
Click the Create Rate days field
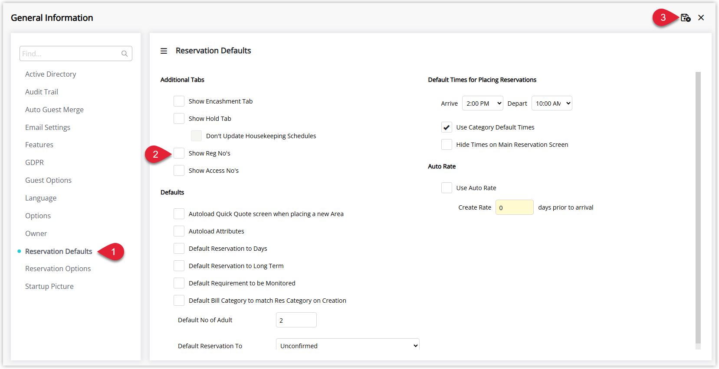515,207
